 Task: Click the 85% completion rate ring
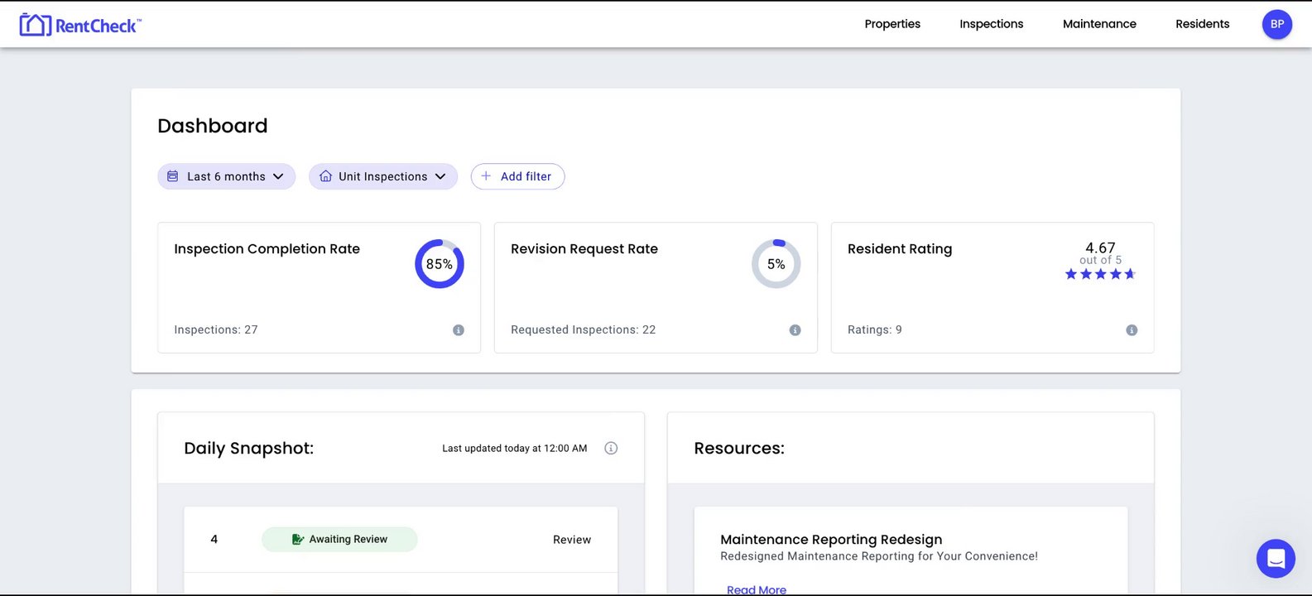click(439, 264)
